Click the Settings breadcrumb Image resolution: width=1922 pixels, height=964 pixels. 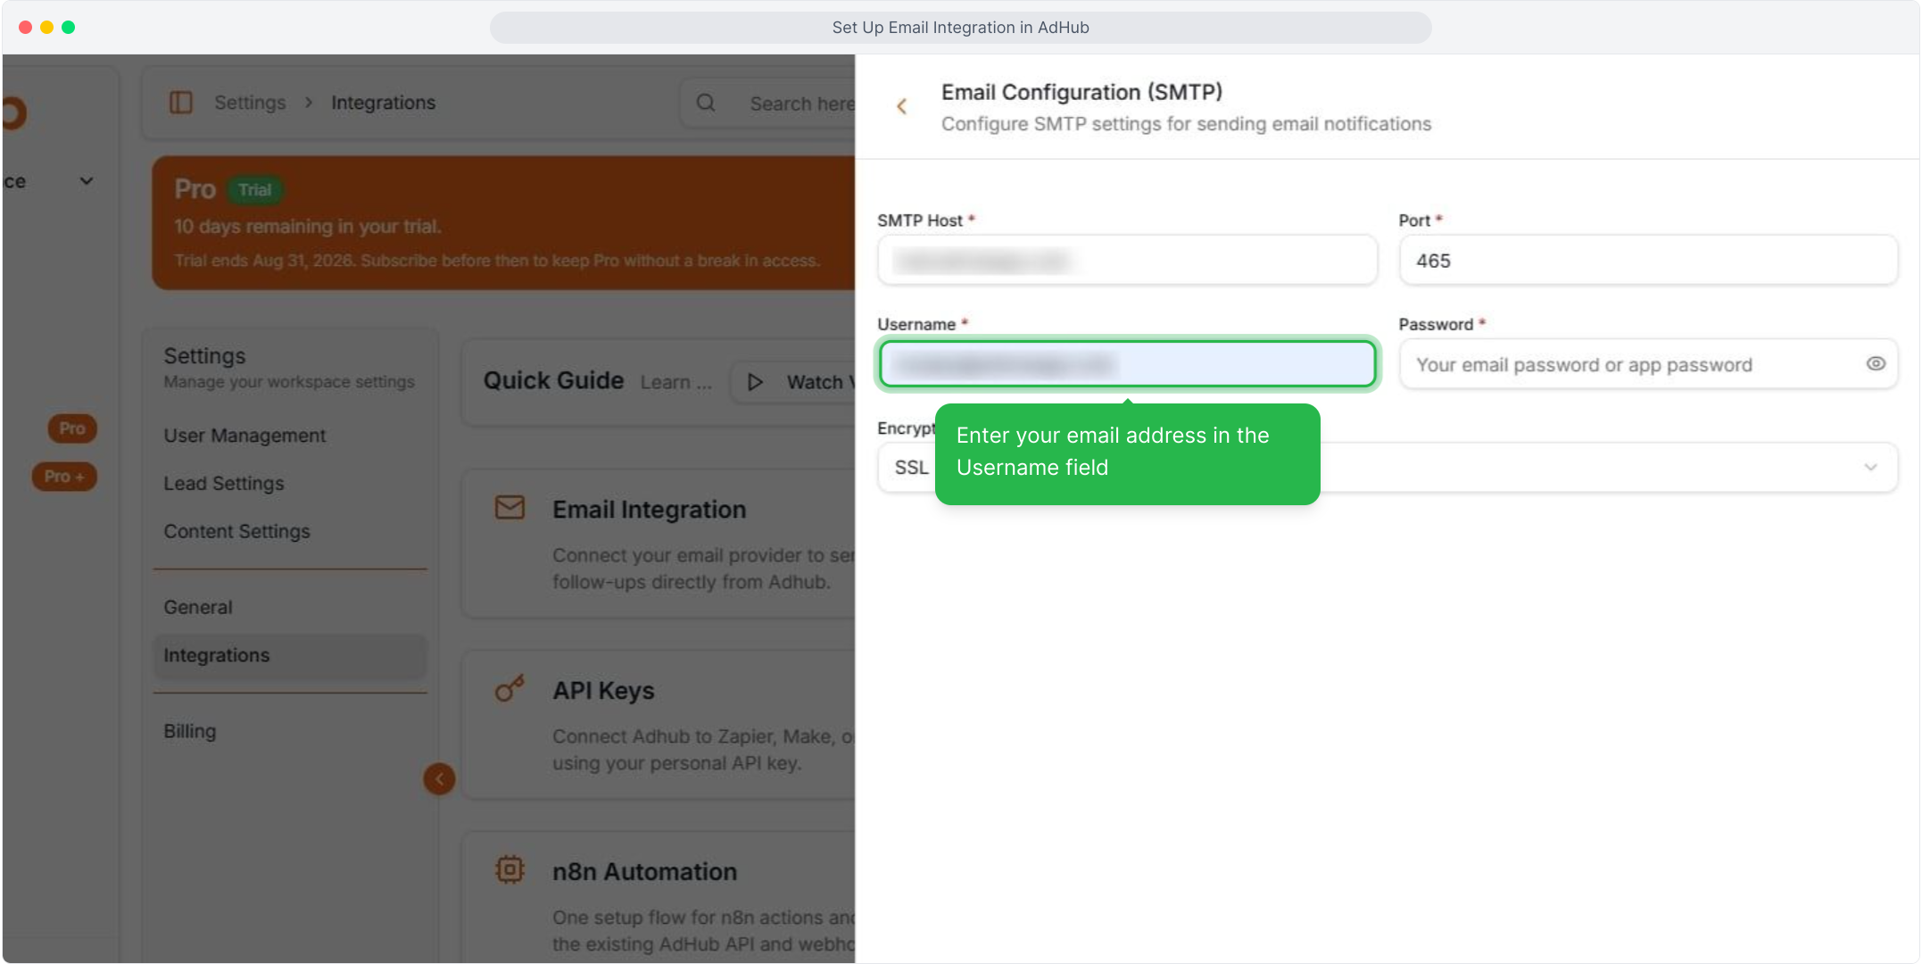tap(250, 103)
